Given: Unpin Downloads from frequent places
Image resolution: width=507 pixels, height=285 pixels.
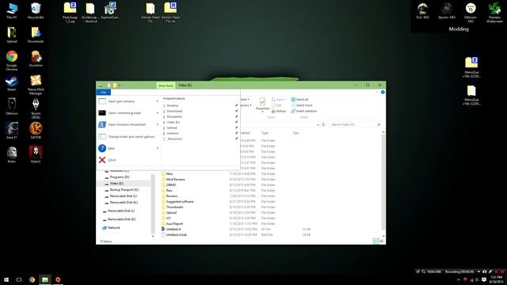Looking at the screenshot, I should pyautogui.click(x=236, y=111).
